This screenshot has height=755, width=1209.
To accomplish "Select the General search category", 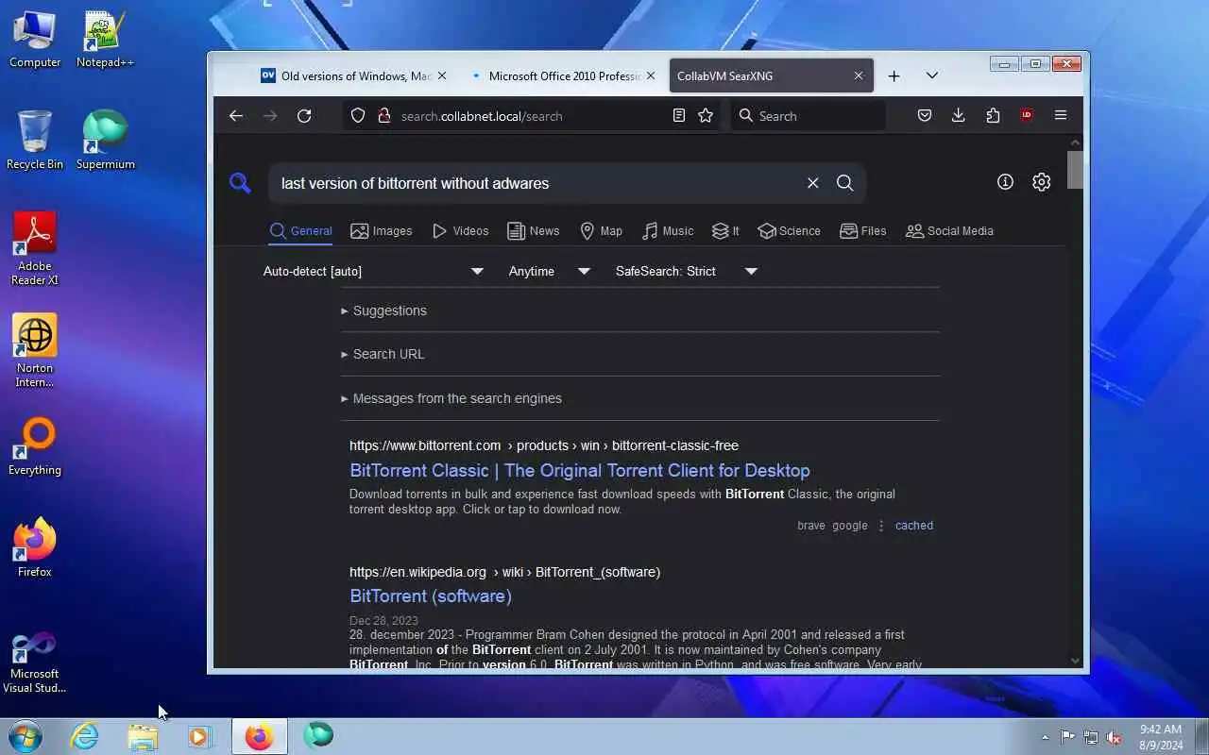I will (300, 231).
